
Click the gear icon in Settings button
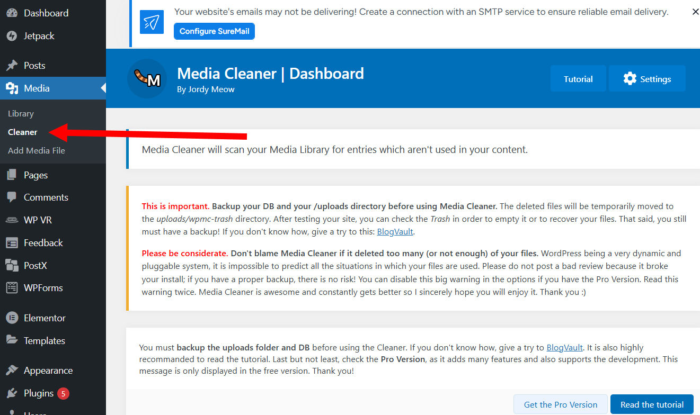(630, 79)
